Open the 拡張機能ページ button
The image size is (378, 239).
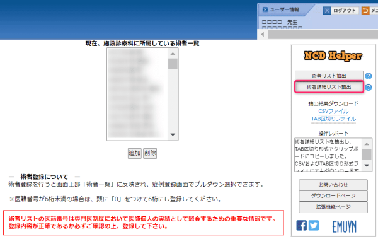click(333, 207)
